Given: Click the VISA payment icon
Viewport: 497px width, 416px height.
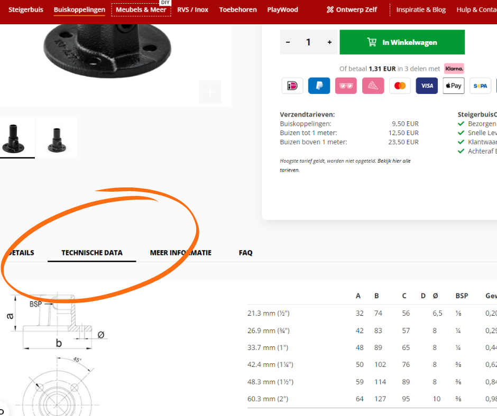Looking at the screenshot, I should point(427,86).
